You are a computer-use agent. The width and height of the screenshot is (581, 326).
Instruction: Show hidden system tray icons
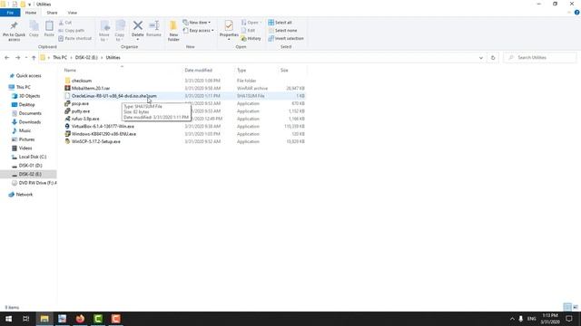[x=512, y=319]
